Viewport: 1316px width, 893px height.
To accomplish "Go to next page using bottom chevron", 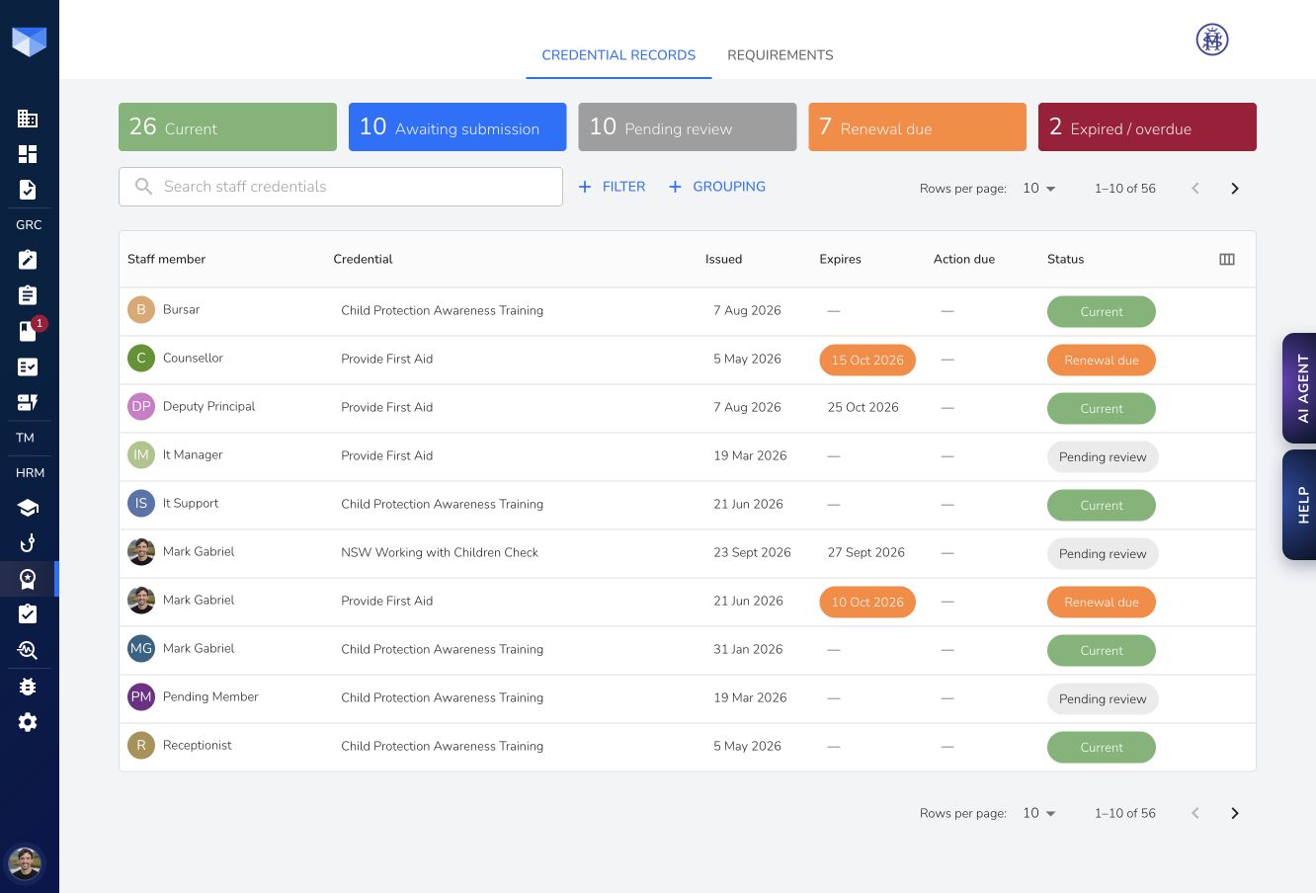I will click(1234, 813).
